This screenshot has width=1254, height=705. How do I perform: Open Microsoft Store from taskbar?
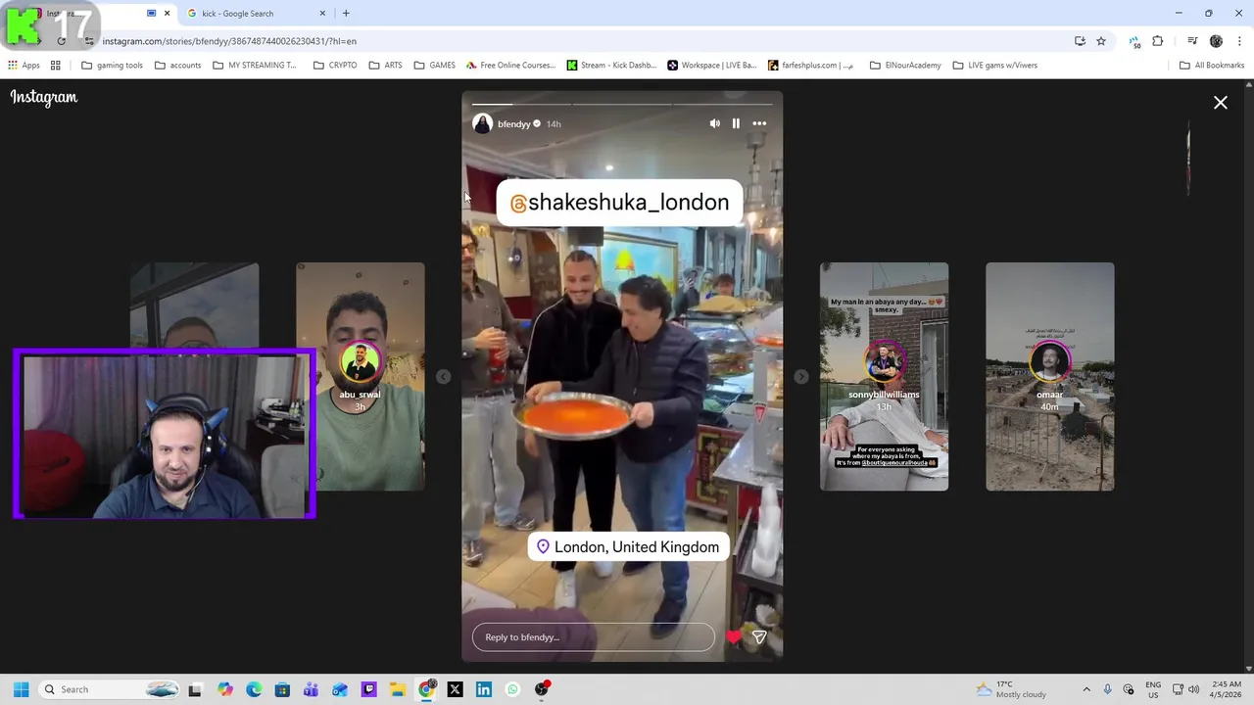pos(282,689)
